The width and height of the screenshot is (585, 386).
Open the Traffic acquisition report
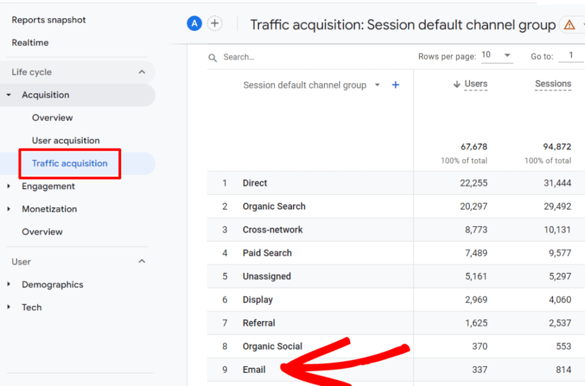click(x=69, y=163)
